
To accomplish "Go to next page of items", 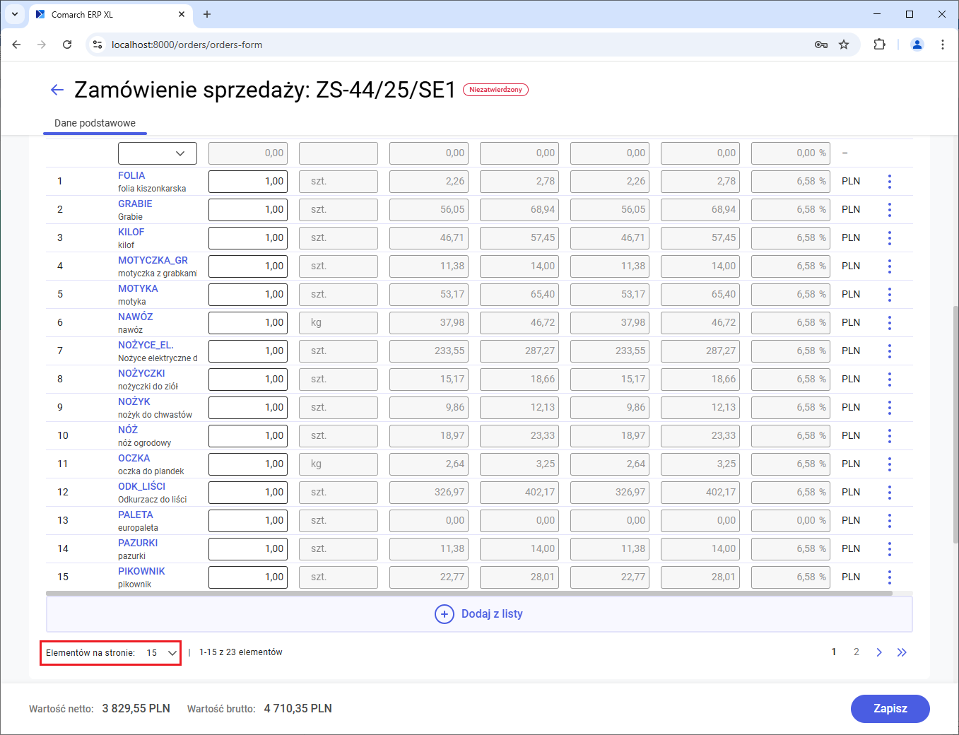I will point(878,652).
